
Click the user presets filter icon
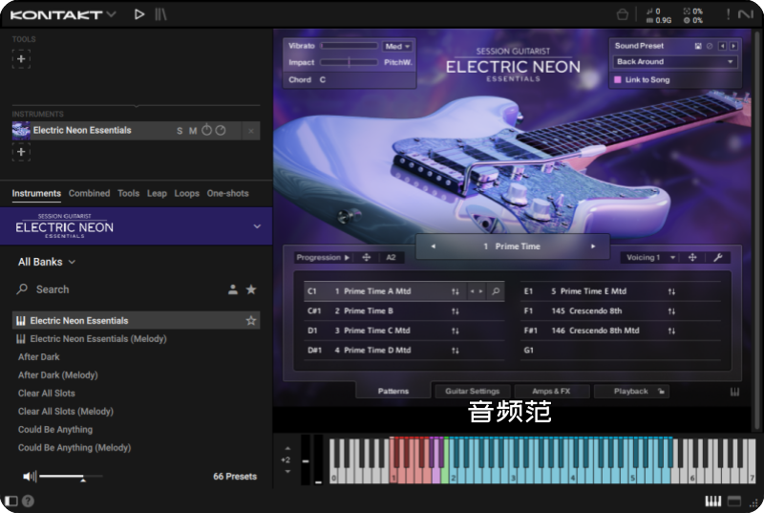(x=232, y=289)
